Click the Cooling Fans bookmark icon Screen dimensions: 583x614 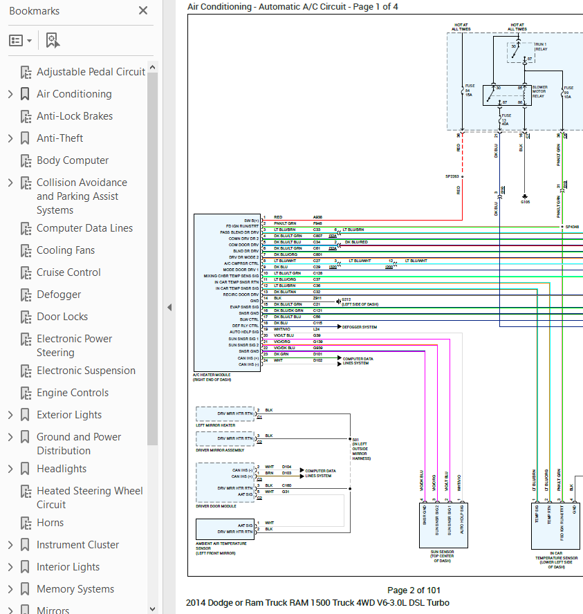(x=26, y=250)
